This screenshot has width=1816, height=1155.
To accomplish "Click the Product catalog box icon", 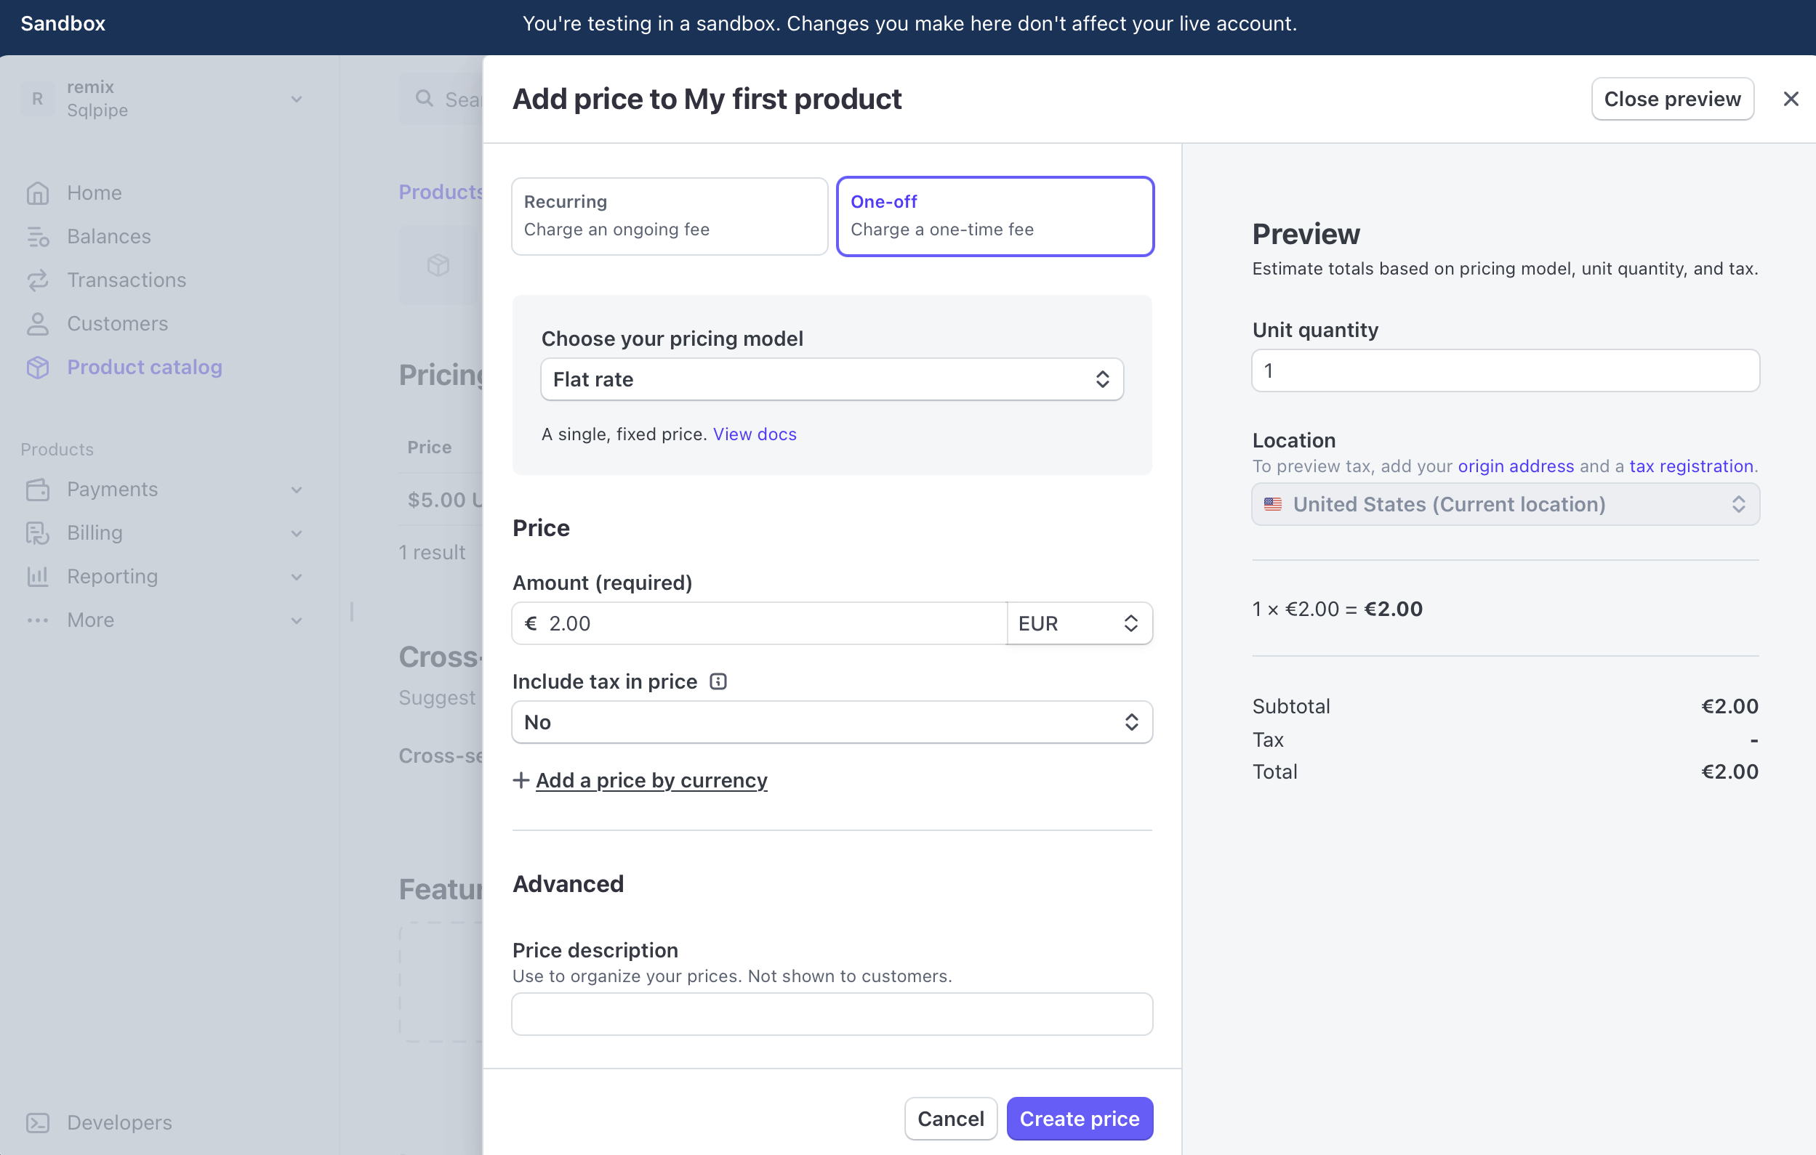I will click(38, 368).
